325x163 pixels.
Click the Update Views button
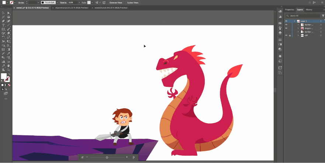click(133, 3)
